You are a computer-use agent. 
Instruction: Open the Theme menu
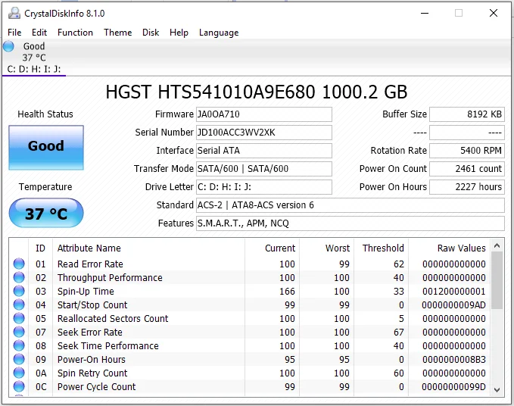coord(117,33)
